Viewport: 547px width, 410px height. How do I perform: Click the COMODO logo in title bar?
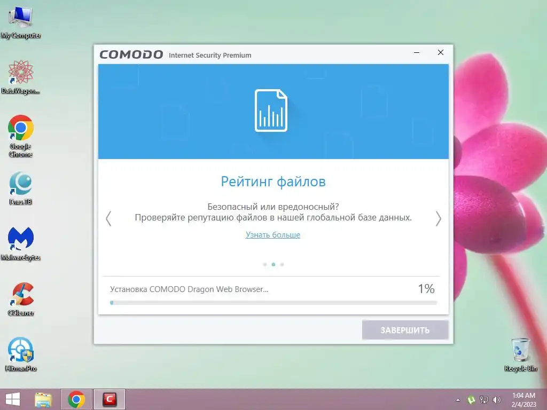[131, 55]
